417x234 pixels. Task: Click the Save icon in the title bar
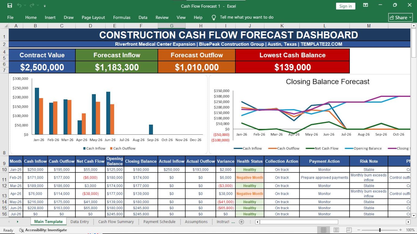[10, 6]
